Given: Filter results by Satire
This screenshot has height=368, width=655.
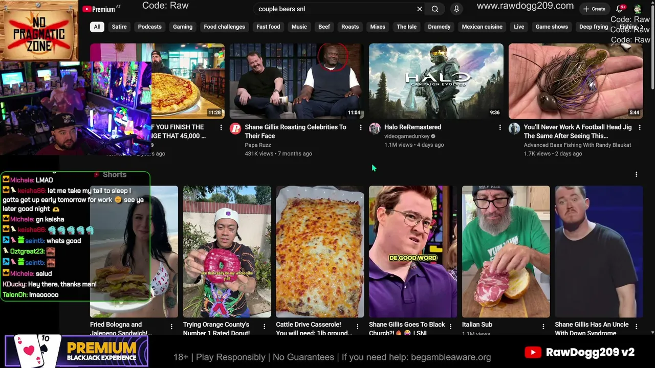Looking at the screenshot, I should click(x=119, y=27).
